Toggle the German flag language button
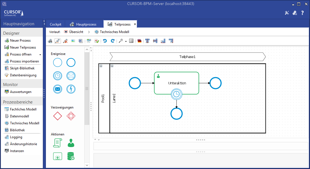 pyautogui.click(x=139, y=41)
